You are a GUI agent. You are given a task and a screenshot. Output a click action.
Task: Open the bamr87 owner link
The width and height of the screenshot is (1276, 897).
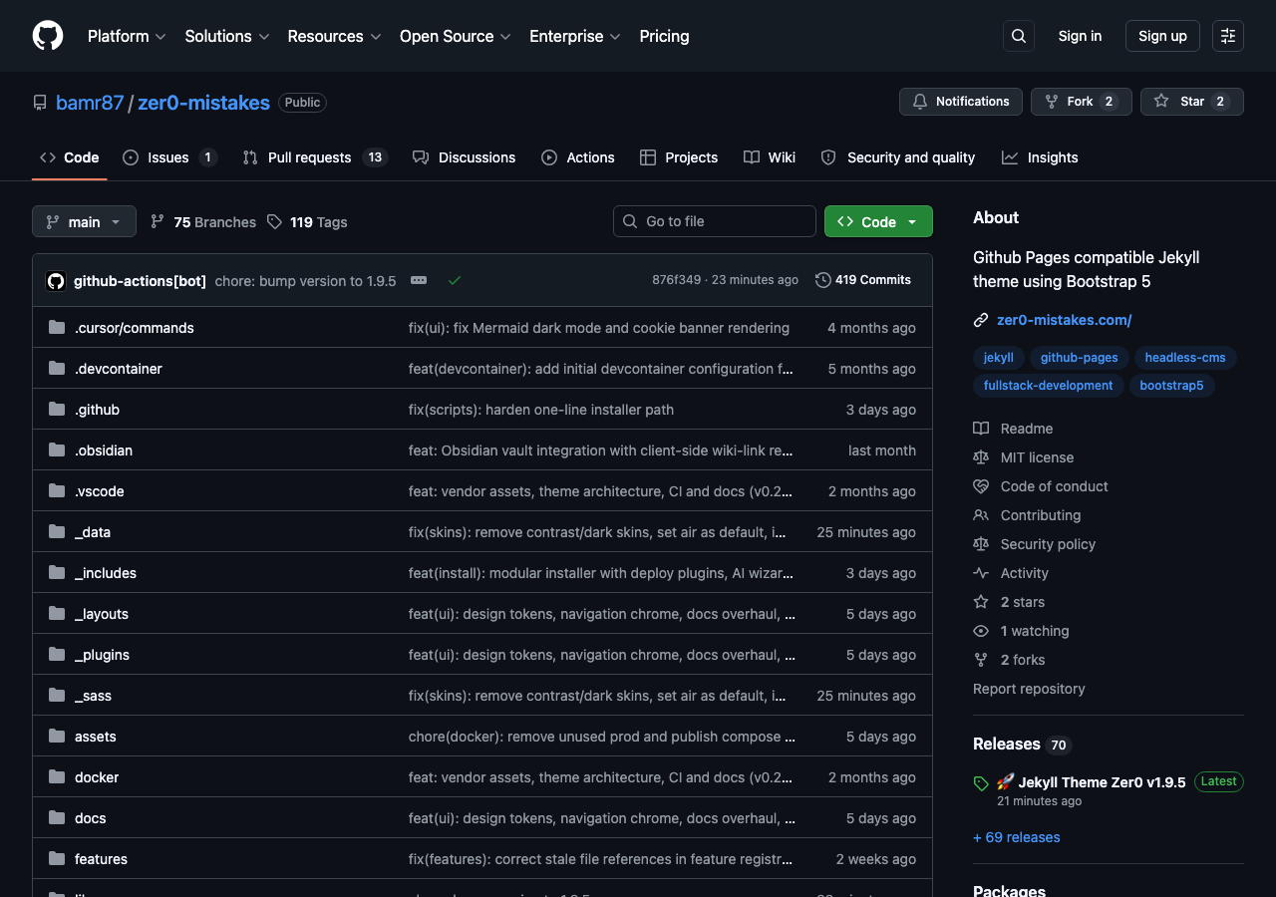pyautogui.click(x=90, y=103)
